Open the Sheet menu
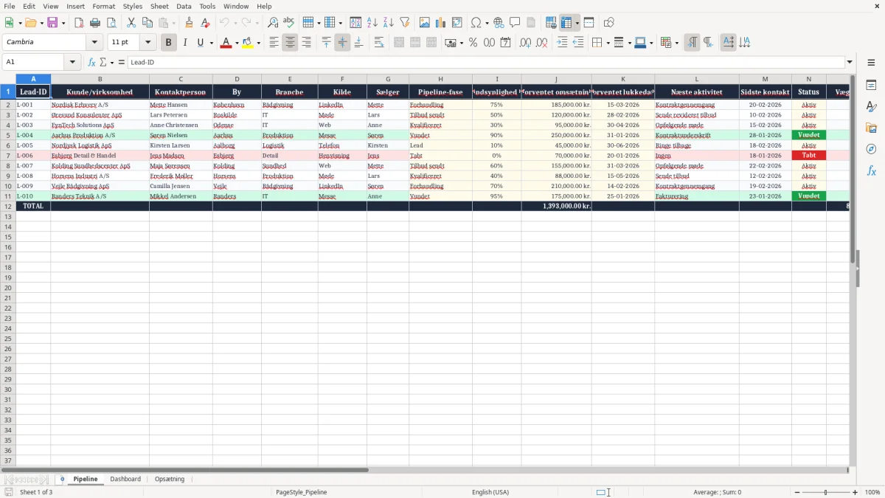Screen dimensions: 885x498 tap(159, 6)
